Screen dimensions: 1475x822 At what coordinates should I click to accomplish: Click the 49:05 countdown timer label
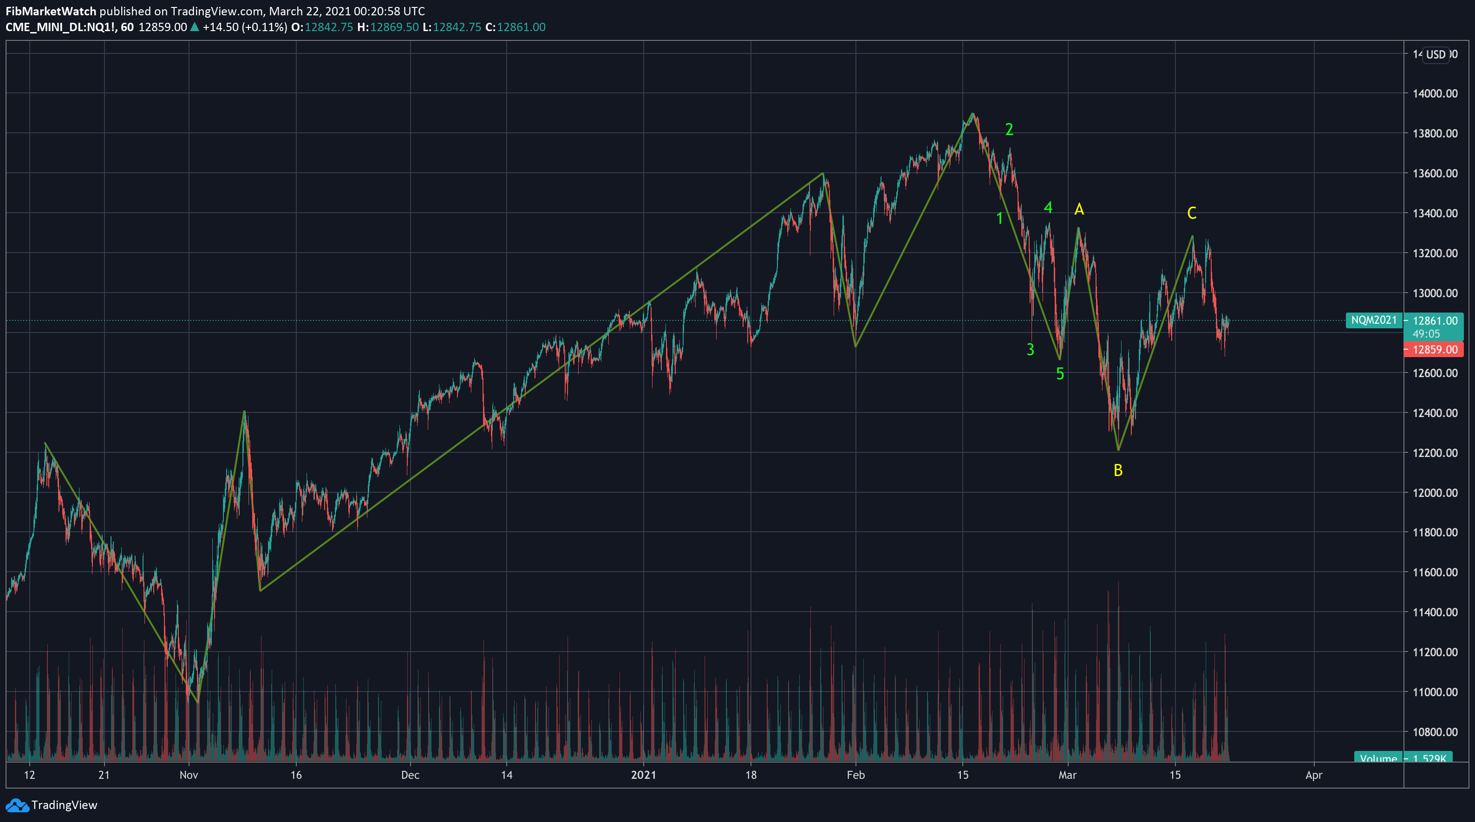[x=1426, y=334]
